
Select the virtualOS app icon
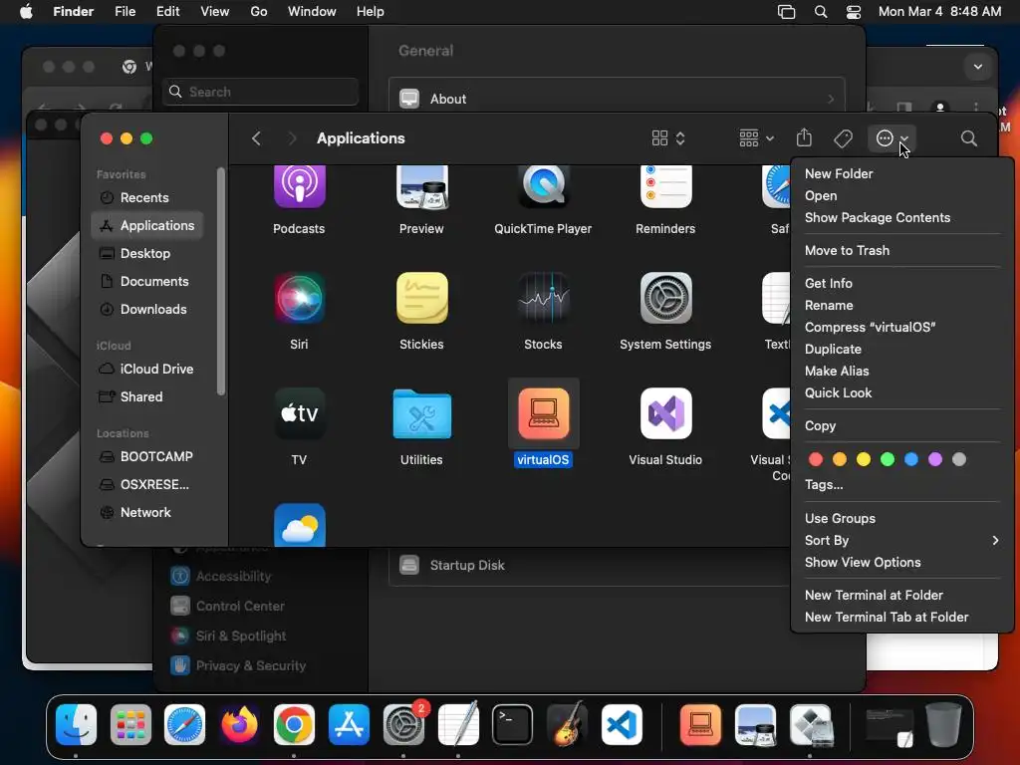543,413
